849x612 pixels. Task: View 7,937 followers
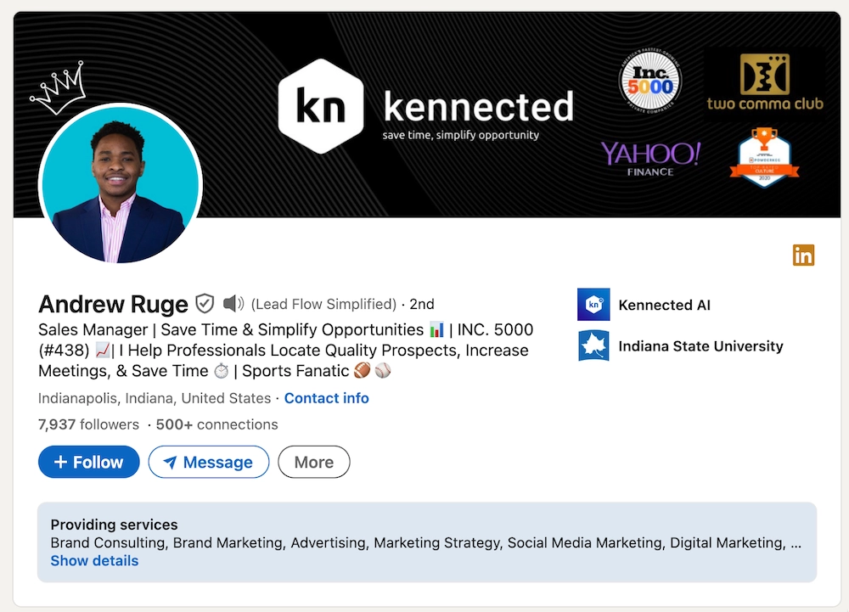tap(88, 424)
